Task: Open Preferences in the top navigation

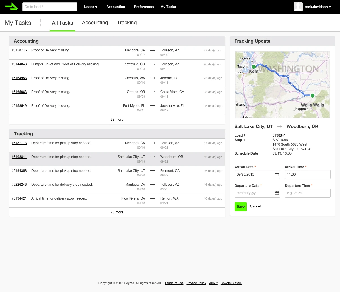Action: [144, 7]
